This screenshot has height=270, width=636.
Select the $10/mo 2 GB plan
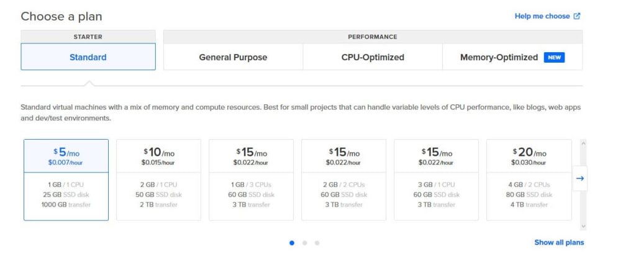(x=158, y=179)
